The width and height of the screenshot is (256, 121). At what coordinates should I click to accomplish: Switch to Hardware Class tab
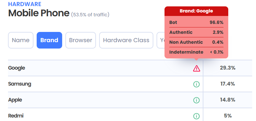(x=126, y=40)
